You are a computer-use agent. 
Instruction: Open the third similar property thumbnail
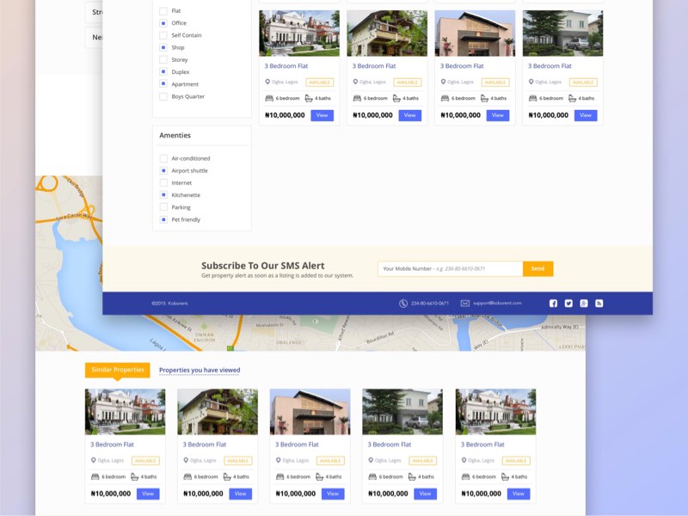pyautogui.click(x=310, y=411)
